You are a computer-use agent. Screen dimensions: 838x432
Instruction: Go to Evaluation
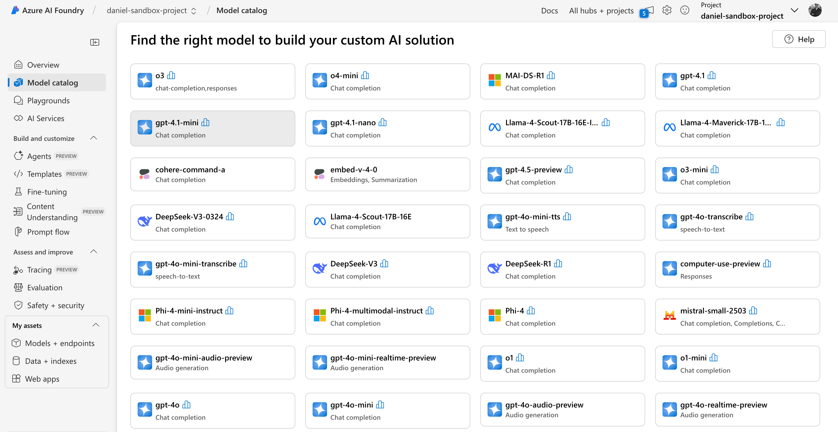click(57, 288)
